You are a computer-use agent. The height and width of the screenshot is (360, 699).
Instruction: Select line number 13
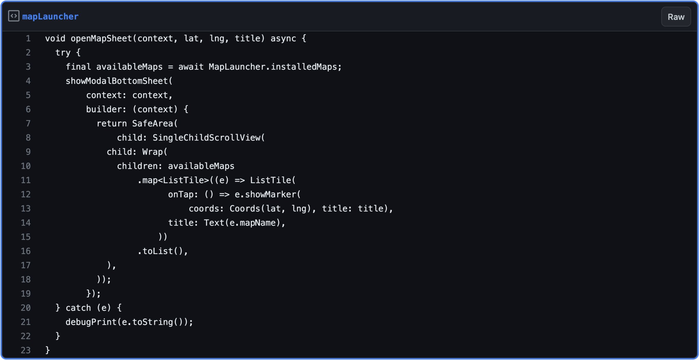click(x=26, y=209)
